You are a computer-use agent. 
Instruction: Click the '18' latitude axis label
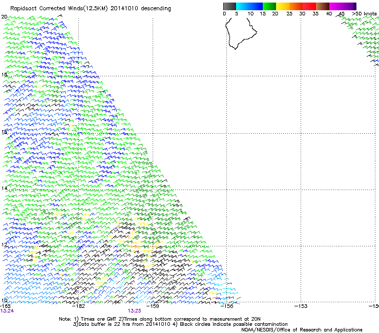(4, 74)
